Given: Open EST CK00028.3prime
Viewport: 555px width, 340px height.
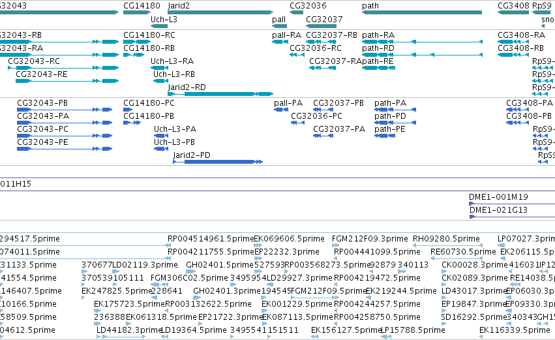Looking at the screenshot, I should coord(475,265).
